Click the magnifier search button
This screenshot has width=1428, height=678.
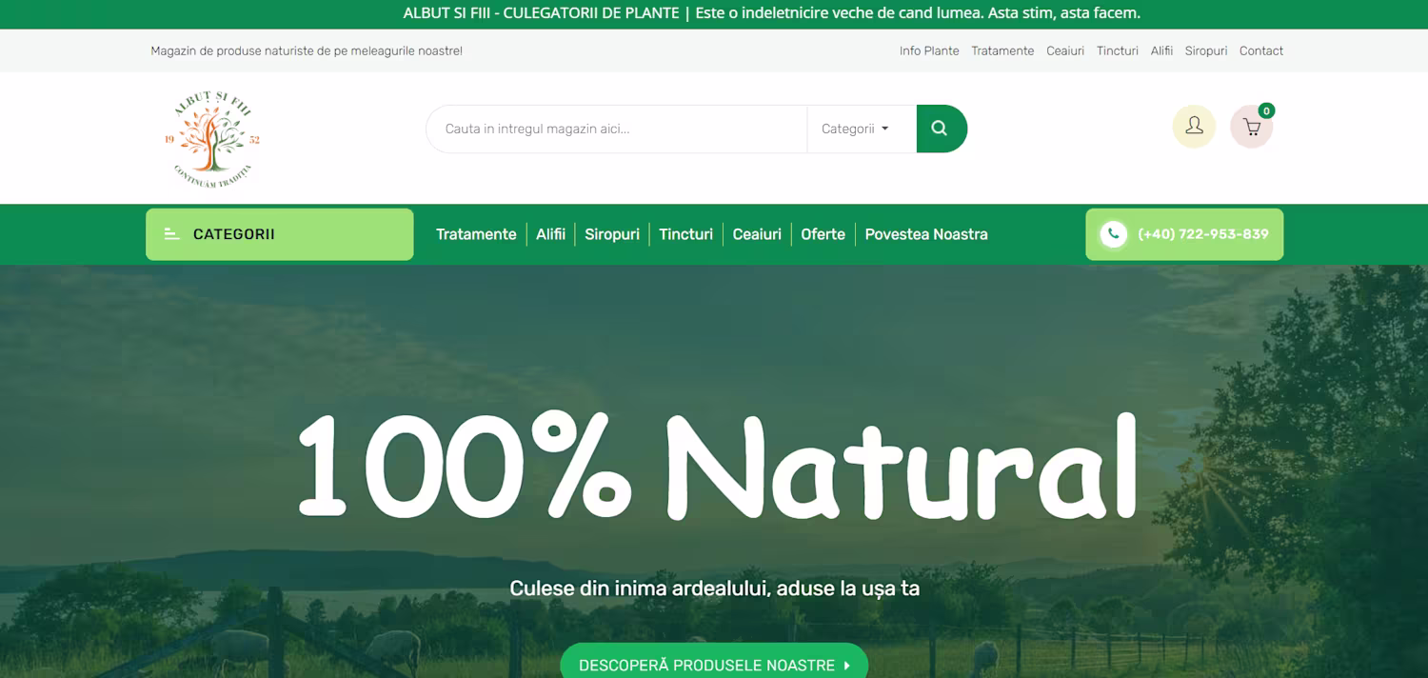(942, 129)
